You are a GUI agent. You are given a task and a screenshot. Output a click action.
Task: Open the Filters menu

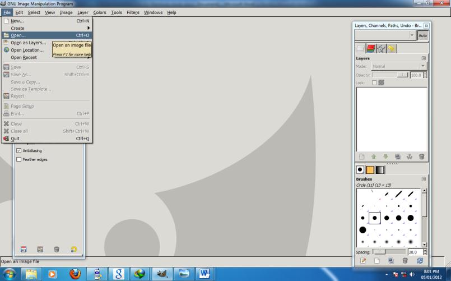point(133,12)
